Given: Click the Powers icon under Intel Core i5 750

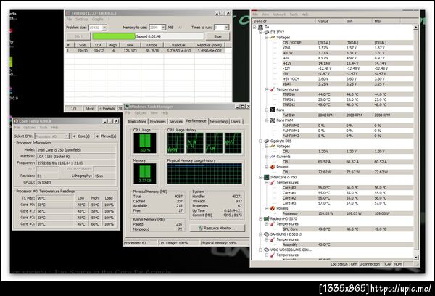Looking at the screenshot, I should [273, 208].
